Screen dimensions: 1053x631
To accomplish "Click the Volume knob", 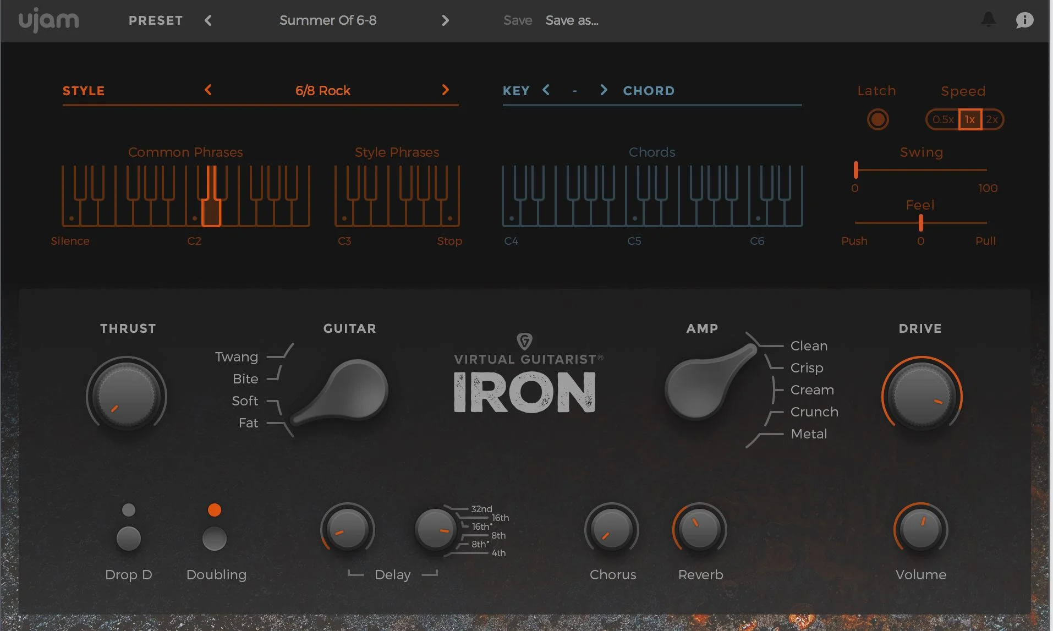I will [x=920, y=529].
